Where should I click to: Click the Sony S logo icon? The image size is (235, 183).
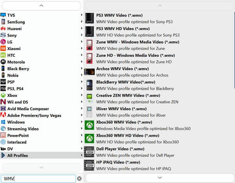coord(3,35)
